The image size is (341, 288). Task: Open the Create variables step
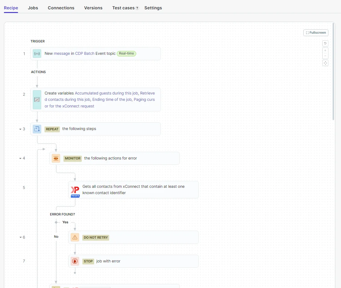click(95, 100)
